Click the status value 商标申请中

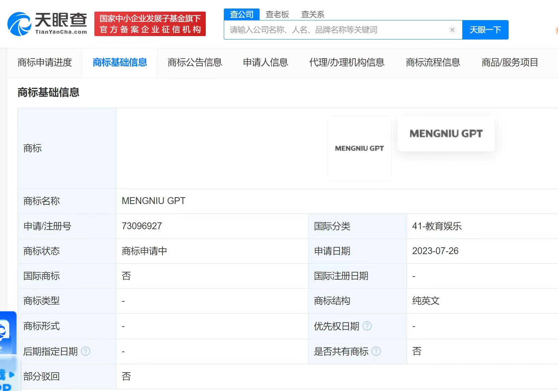pos(144,251)
